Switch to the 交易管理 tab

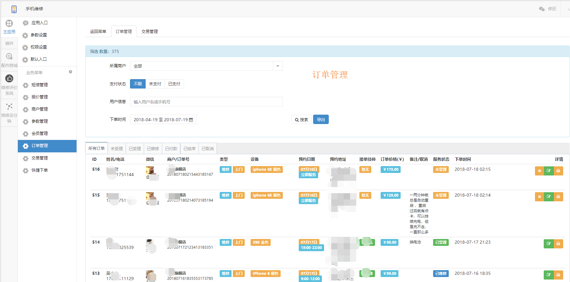(x=149, y=31)
